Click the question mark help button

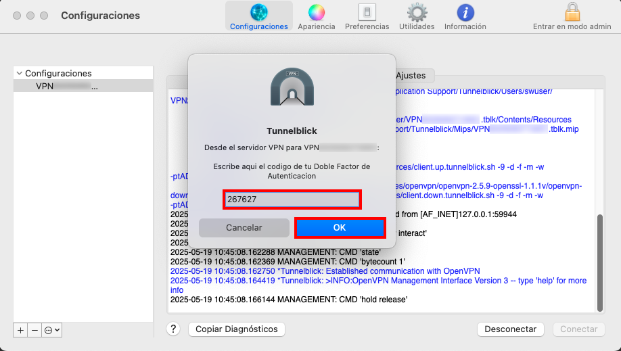pos(173,329)
